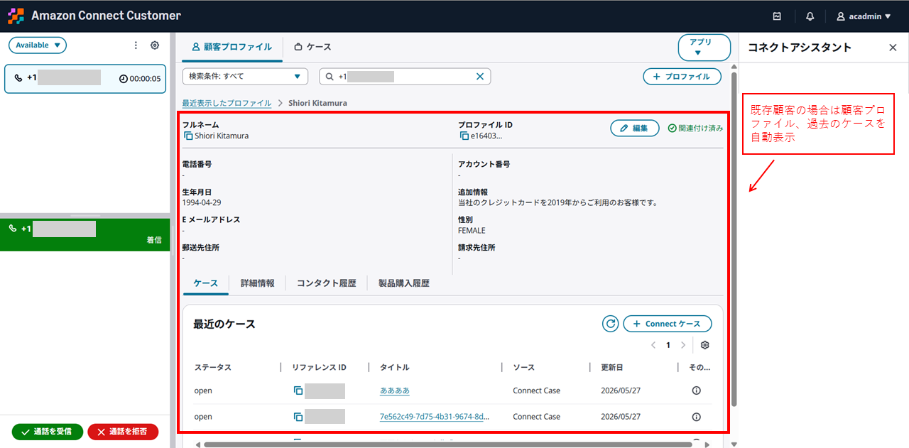Select the birth date 1994-04-29
This screenshot has height=448, width=909.
pyautogui.click(x=202, y=202)
